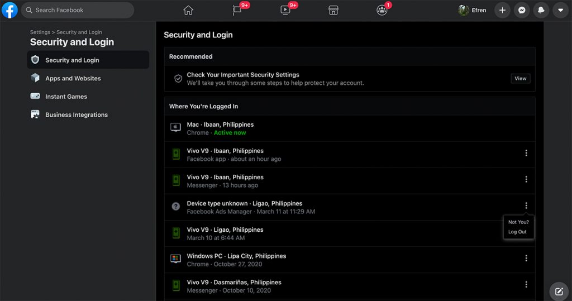Image resolution: width=572 pixels, height=301 pixels.
Task: Click phone icon for Vivo V9 Facebook app session
Action: pyautogui.click(x=176, y=154)
